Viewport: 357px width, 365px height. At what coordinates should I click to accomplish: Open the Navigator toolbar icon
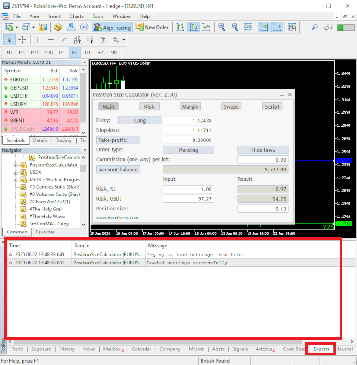click(x=71, y=27)
